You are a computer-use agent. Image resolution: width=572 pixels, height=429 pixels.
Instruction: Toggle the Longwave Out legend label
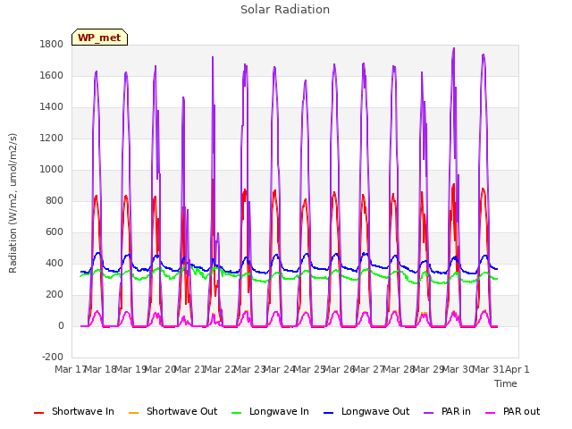point(375,411)
